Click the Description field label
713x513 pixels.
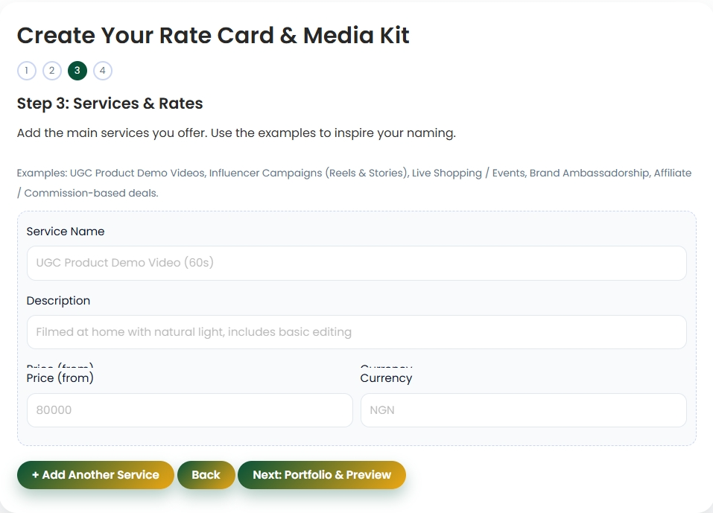tap(58, 301)
